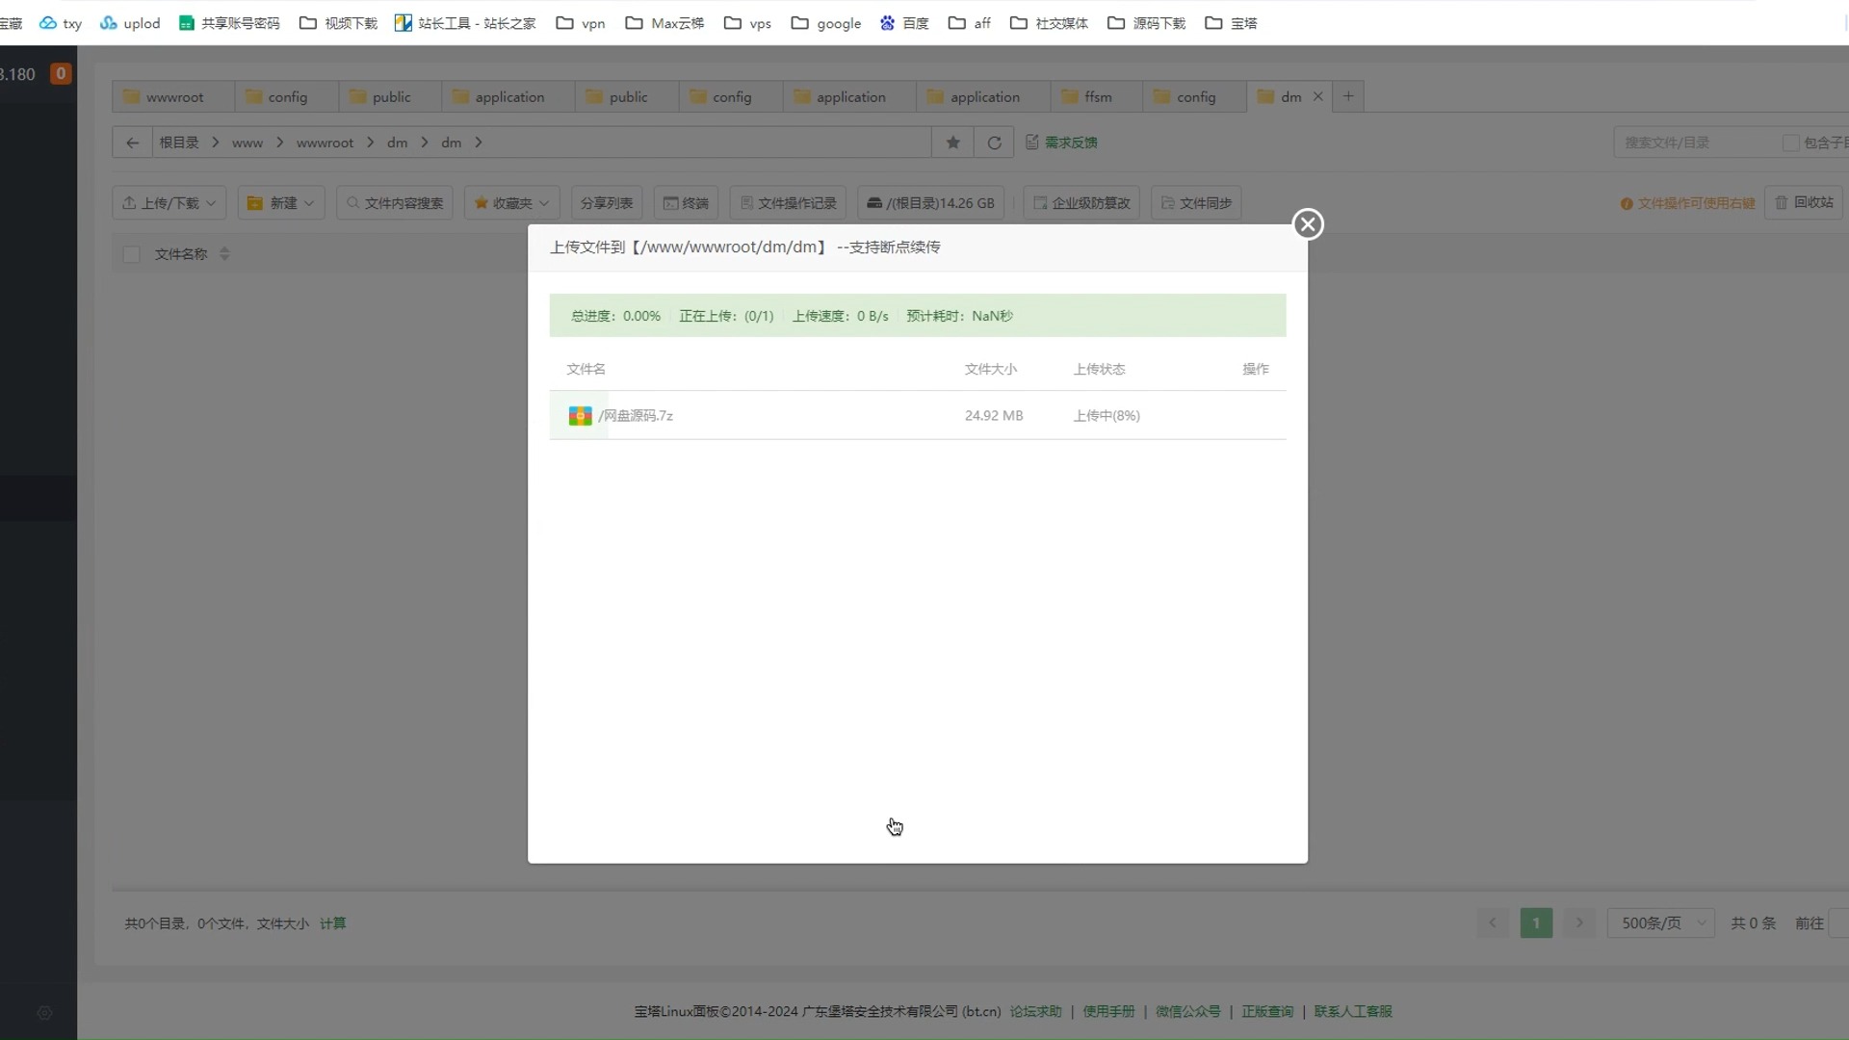The height and width of the screenshot is (1040, 1849).
Task: Click the 24.92 MB file size cell
Action: coord(994,416)
